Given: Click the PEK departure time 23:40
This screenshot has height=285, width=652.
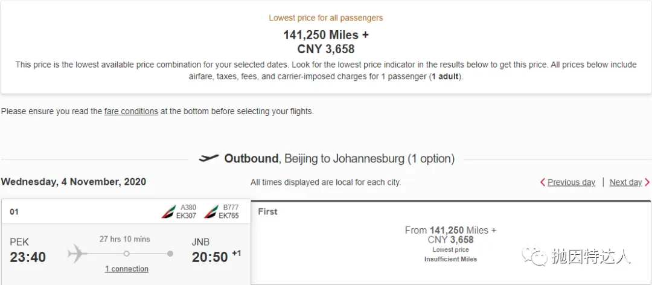Looking at the screenshot, I should click(x=28, y=257).
